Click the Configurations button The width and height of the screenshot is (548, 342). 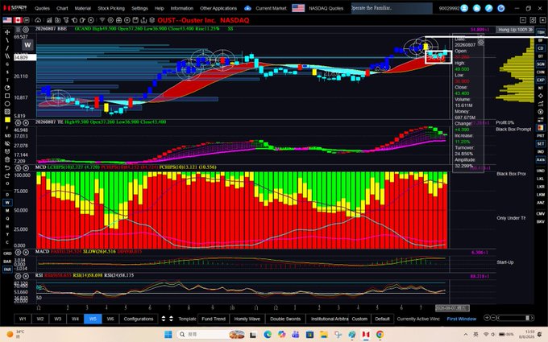(x=139, y=319)
